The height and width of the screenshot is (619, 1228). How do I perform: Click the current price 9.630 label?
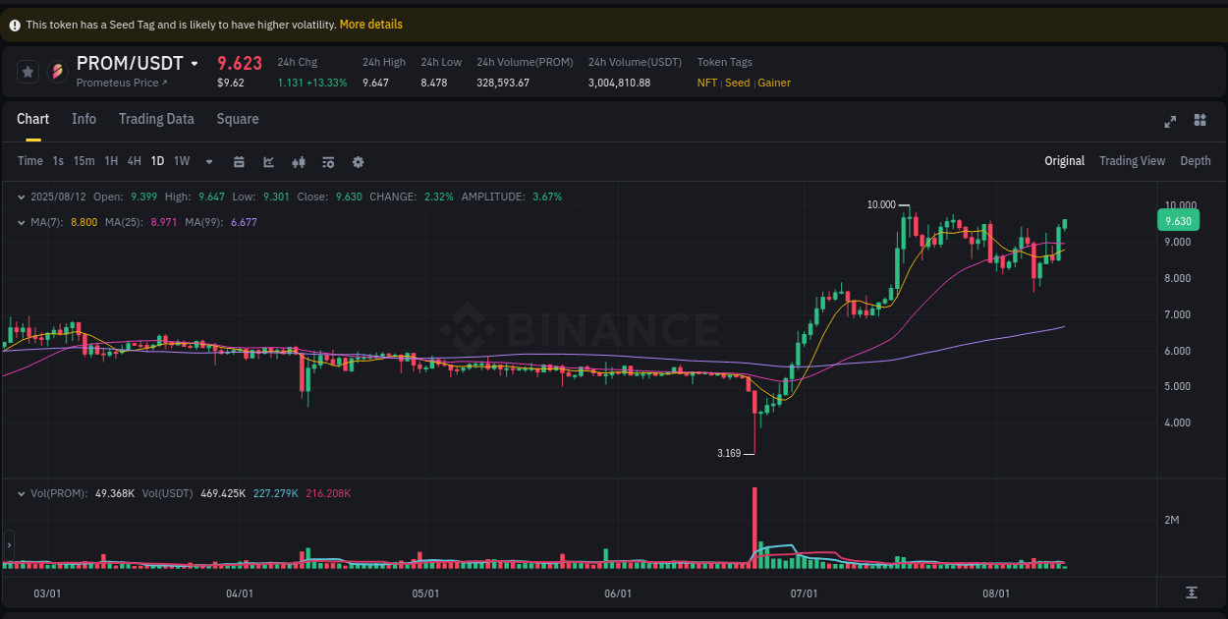pos(1178,220)
